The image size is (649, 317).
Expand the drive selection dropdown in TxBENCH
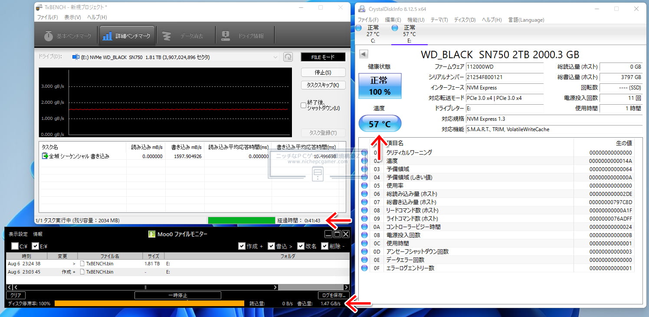coord(275,57)
